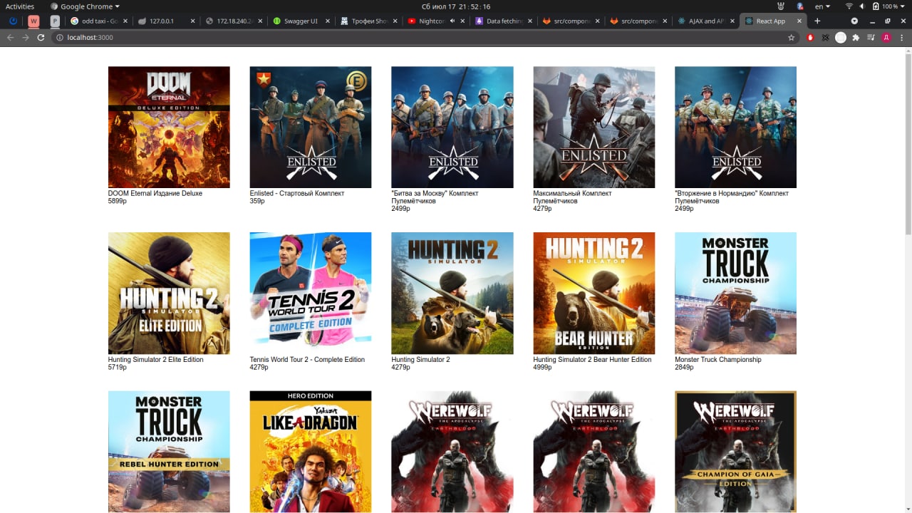This screenshot has height=513, width=912.
Task: Open the red shield extension icon
Action: [x=811, y=37]
